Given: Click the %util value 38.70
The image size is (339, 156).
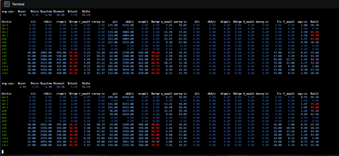Looking at the screenshot, I should click(314, 25).
